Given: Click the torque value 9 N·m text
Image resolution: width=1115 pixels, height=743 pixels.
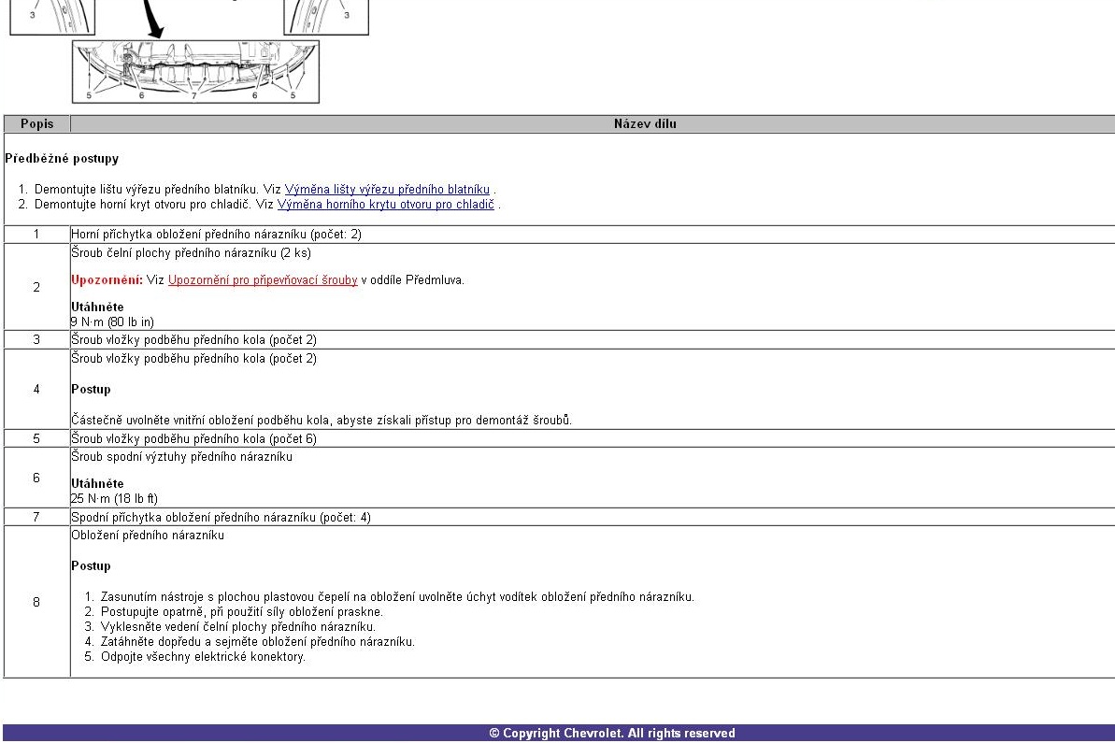Looking at the screenshot, I should coord(113,321).
